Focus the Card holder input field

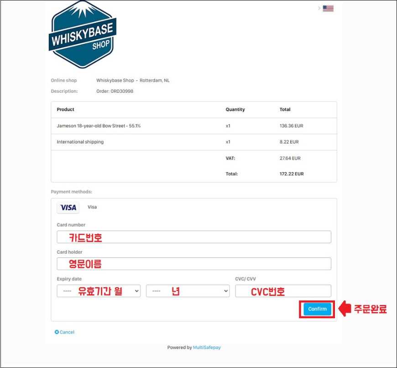[x=194, y=264]
